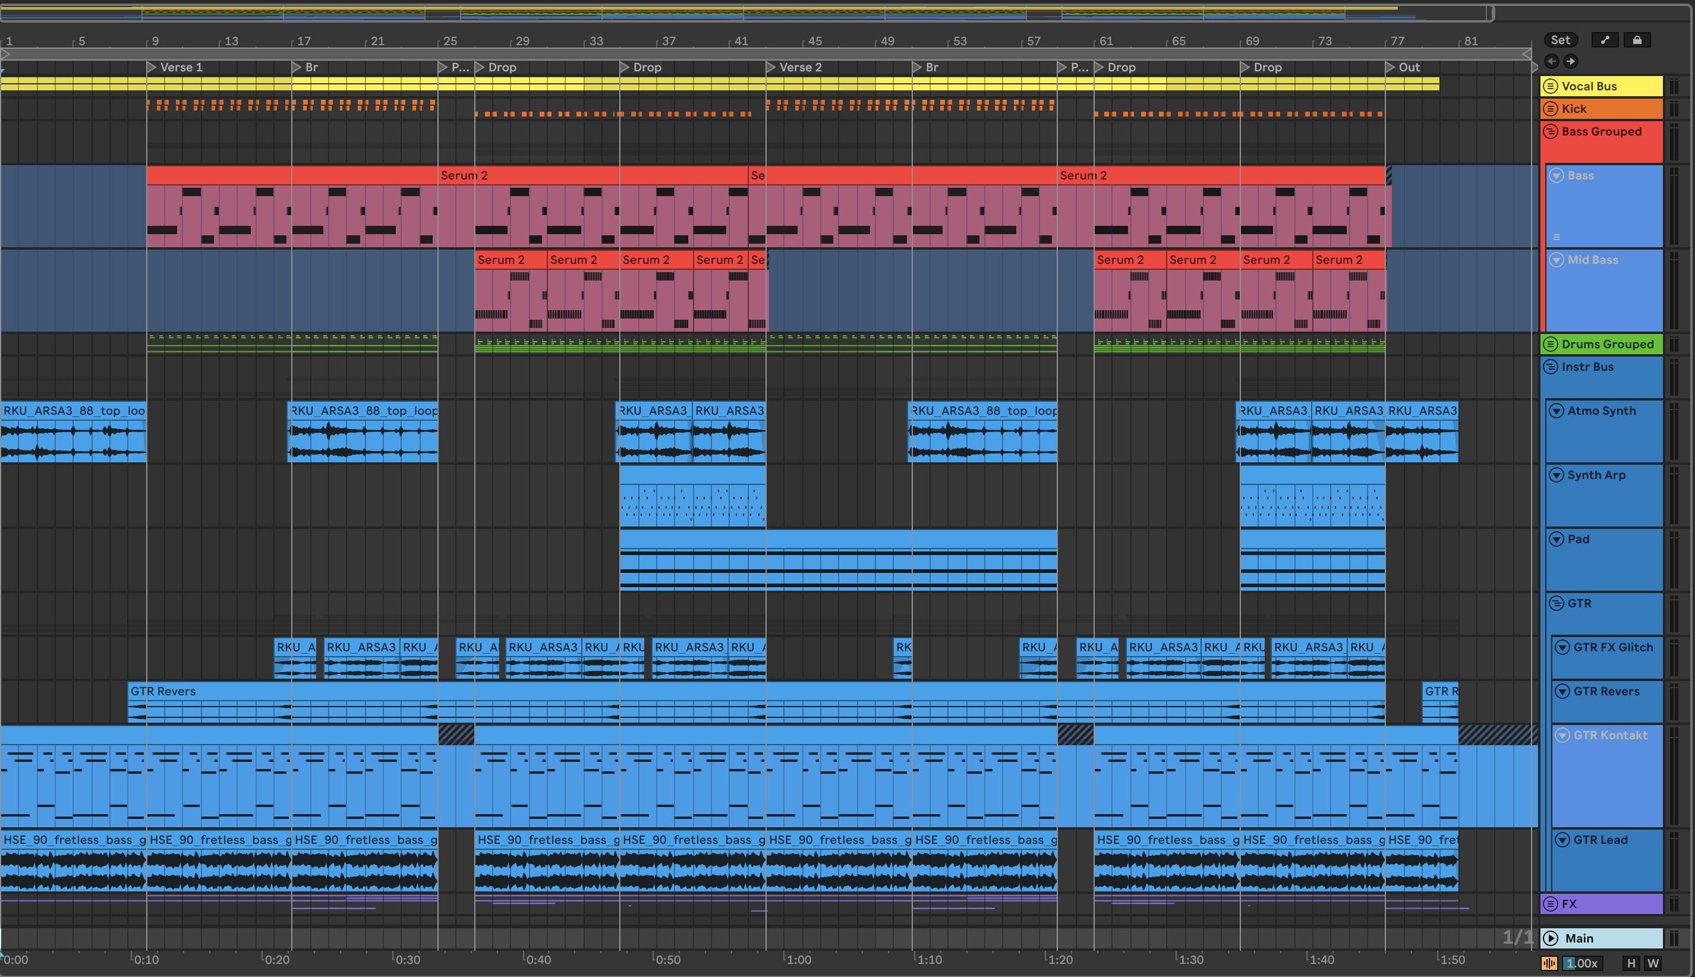Image resolution: width=1695 pixels, height=977 pixels.
Task: Jump to next locator arrow
Action: 1571,61
